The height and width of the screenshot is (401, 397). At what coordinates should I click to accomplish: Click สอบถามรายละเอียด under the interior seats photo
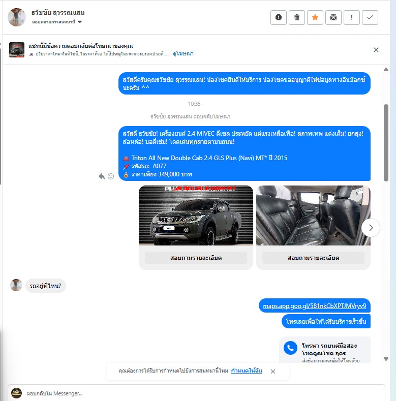click(x=313, y=258)
